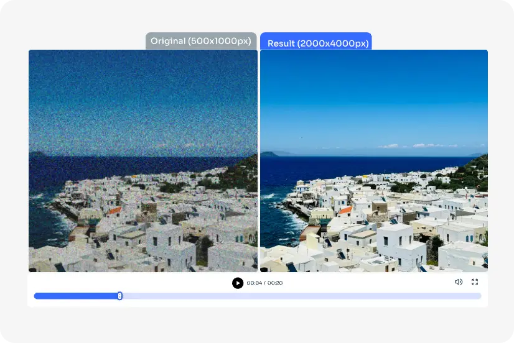Click the 00:04 / 00:20 time display
Screen dimensions: 514x343
[264, 283]
